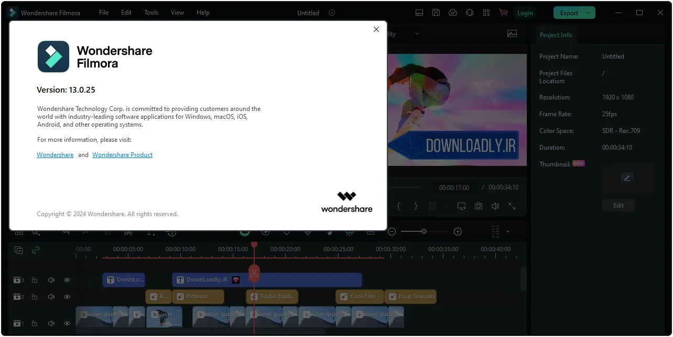Viewport: 673px width, 337px height.
Task: Click the save project icon in the title bar
Action: 436,13
